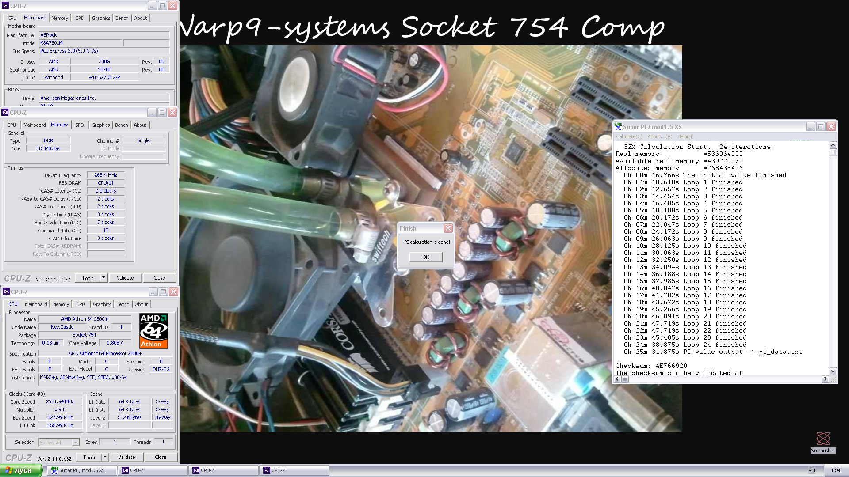Click the Name field AMD Athlon 64 2800+
The width and height of the screenshot is (849, 477).
coord(84,319)
